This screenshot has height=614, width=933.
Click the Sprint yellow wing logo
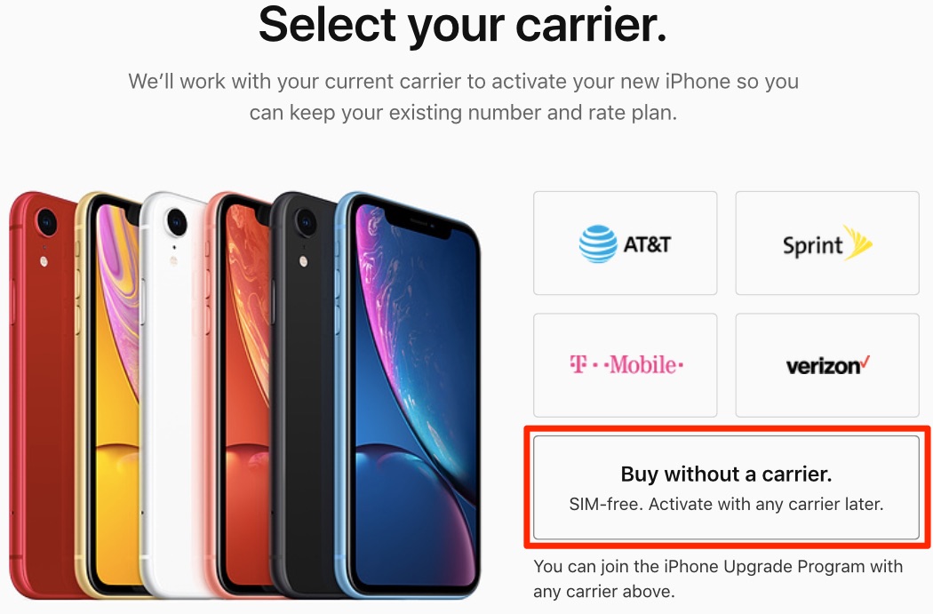click(857, 243)
